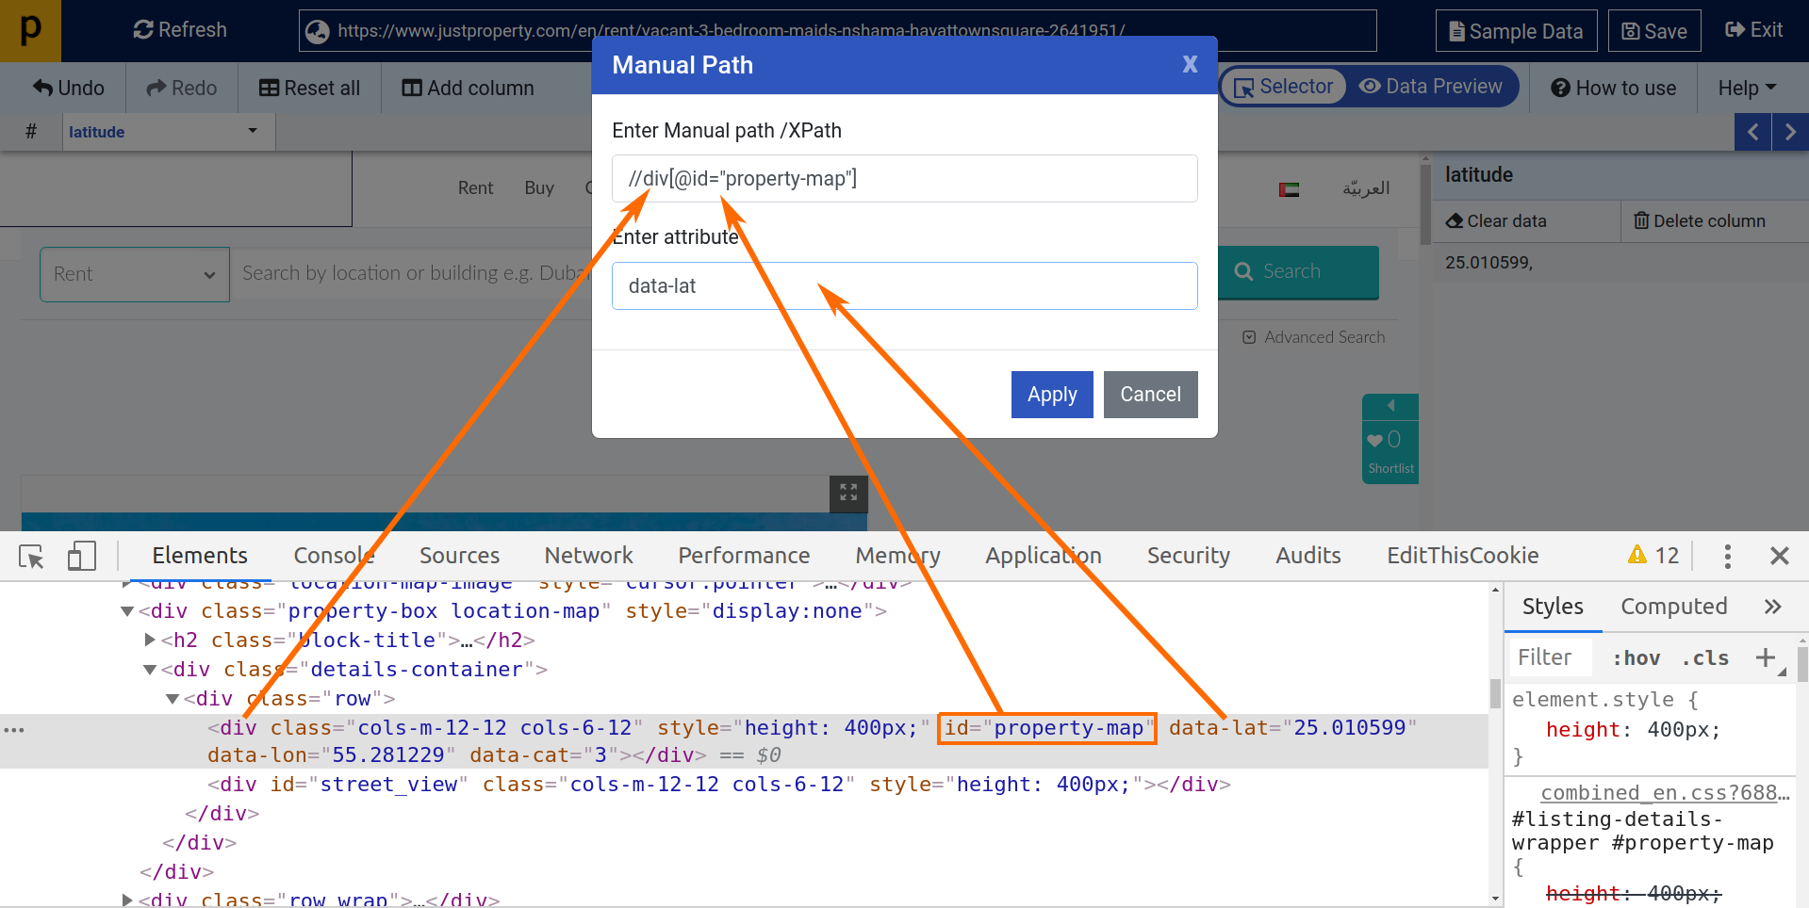Viewport: 1809px width, 908px height.
Task: Open DevTools three-dot options menu
Action: pyautogui.click(x=1727, y=556)
